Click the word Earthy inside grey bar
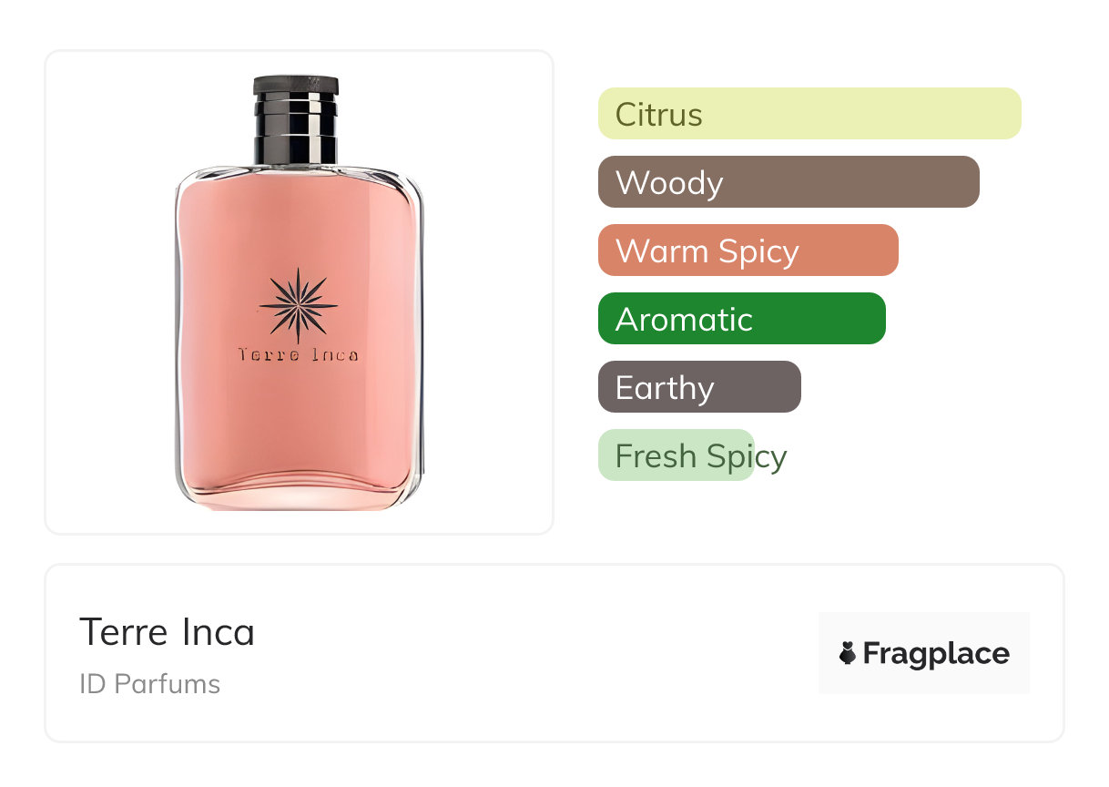 tap(665, 387)
